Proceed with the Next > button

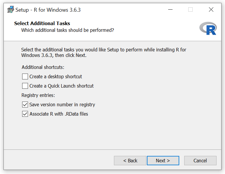click(x=163, y=161)
